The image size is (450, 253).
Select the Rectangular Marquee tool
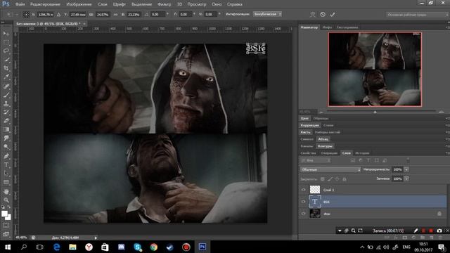coord(6,42)
